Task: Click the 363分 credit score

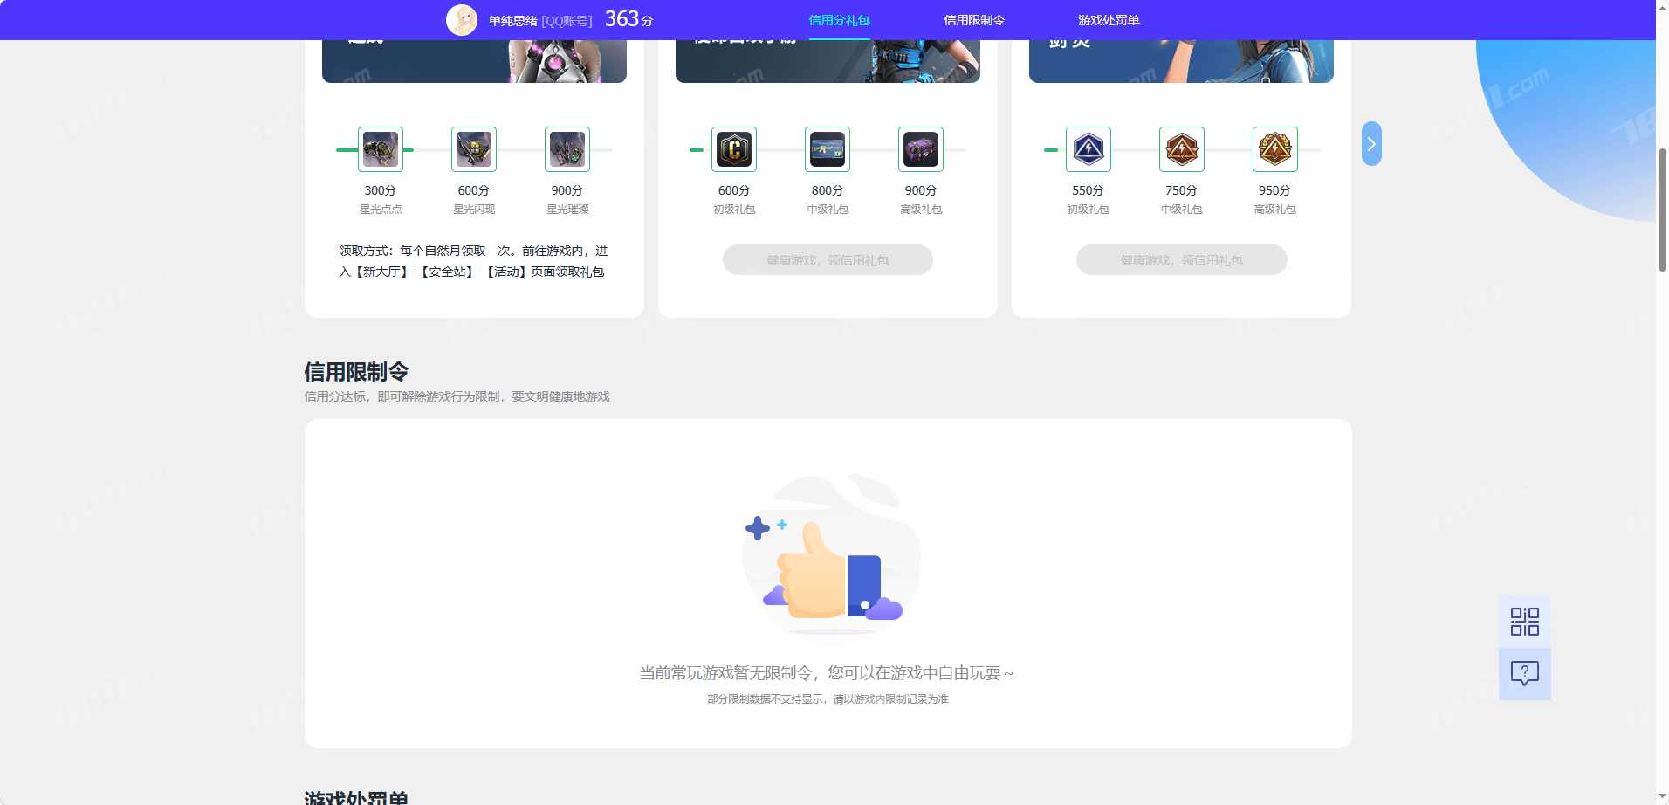Action: click(629, 19)
